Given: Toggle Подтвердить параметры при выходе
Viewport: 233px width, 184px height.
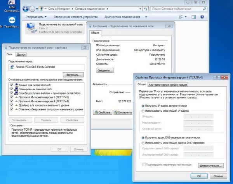Looking at the screenshot, I should (x=144, y=165).
